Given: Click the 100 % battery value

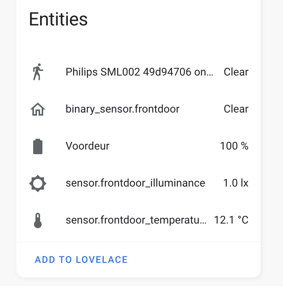Looking at the screenshot, I should (234, 146).
